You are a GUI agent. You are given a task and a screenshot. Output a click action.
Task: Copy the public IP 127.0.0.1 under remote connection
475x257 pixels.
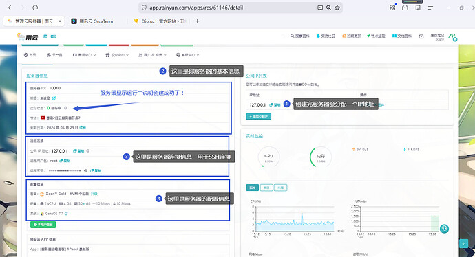point(78,151)
